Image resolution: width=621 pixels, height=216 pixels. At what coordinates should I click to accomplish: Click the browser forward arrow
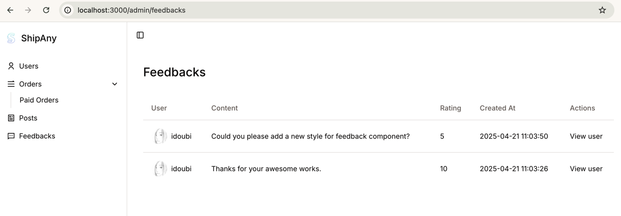(28, 10)
